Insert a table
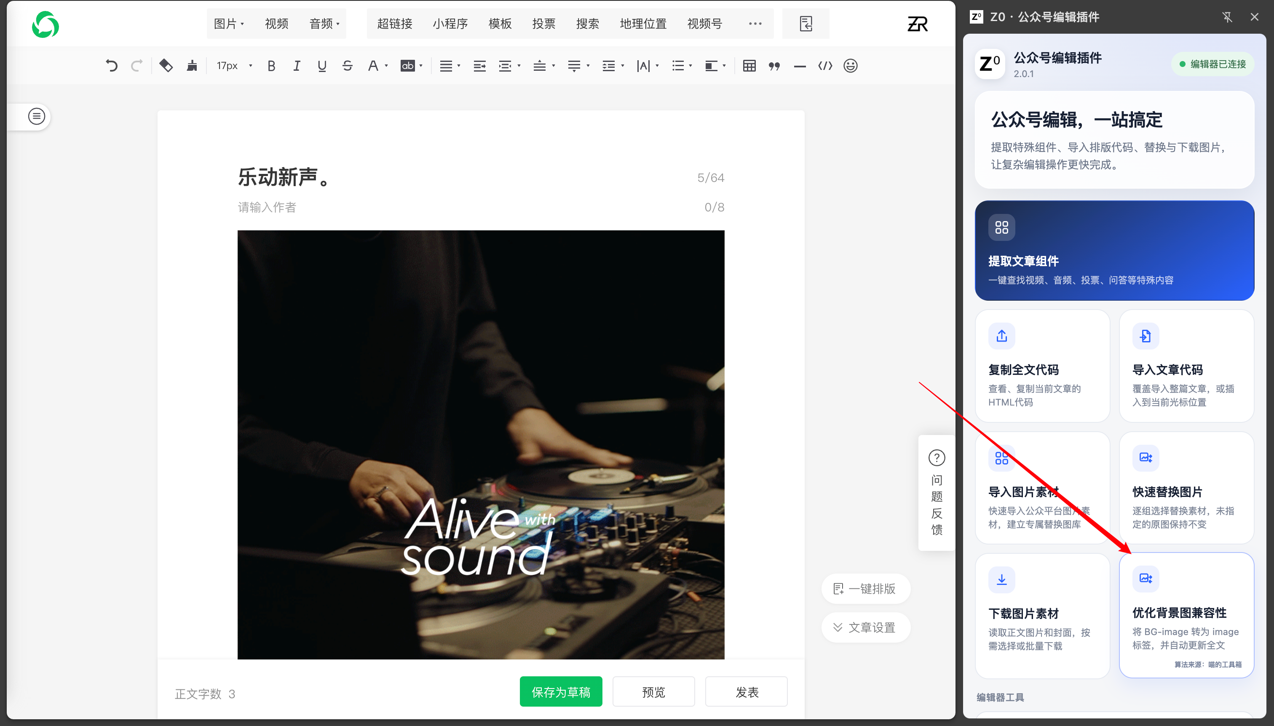This screenshot has width=1274, height=726. 749,66
